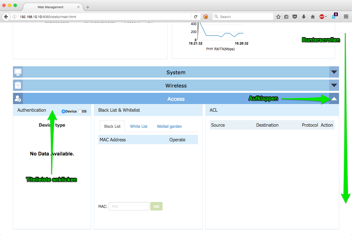352x235 pixels.
Task: Switch to the White List tab
Action: pyautogui.click(x=138, y=126)
